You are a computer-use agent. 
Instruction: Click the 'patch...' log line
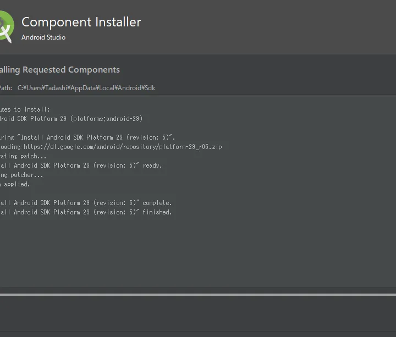[23, 156]
